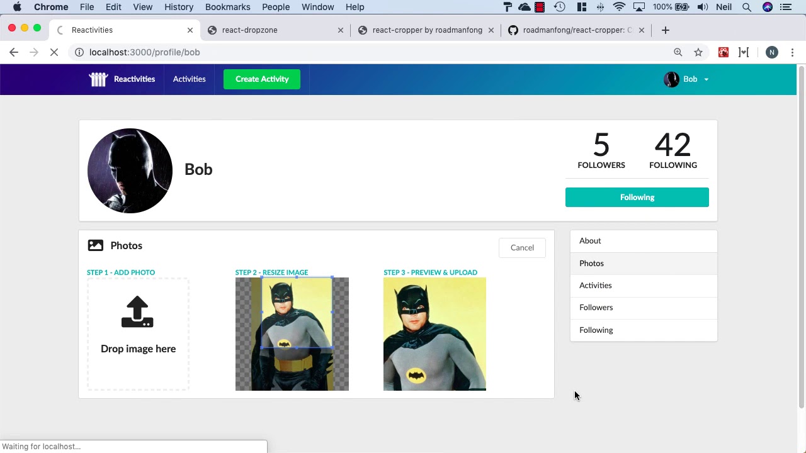Close the react-cropper by roadmanfong tab
806x453 pixels.
click(x=491, y=30)
